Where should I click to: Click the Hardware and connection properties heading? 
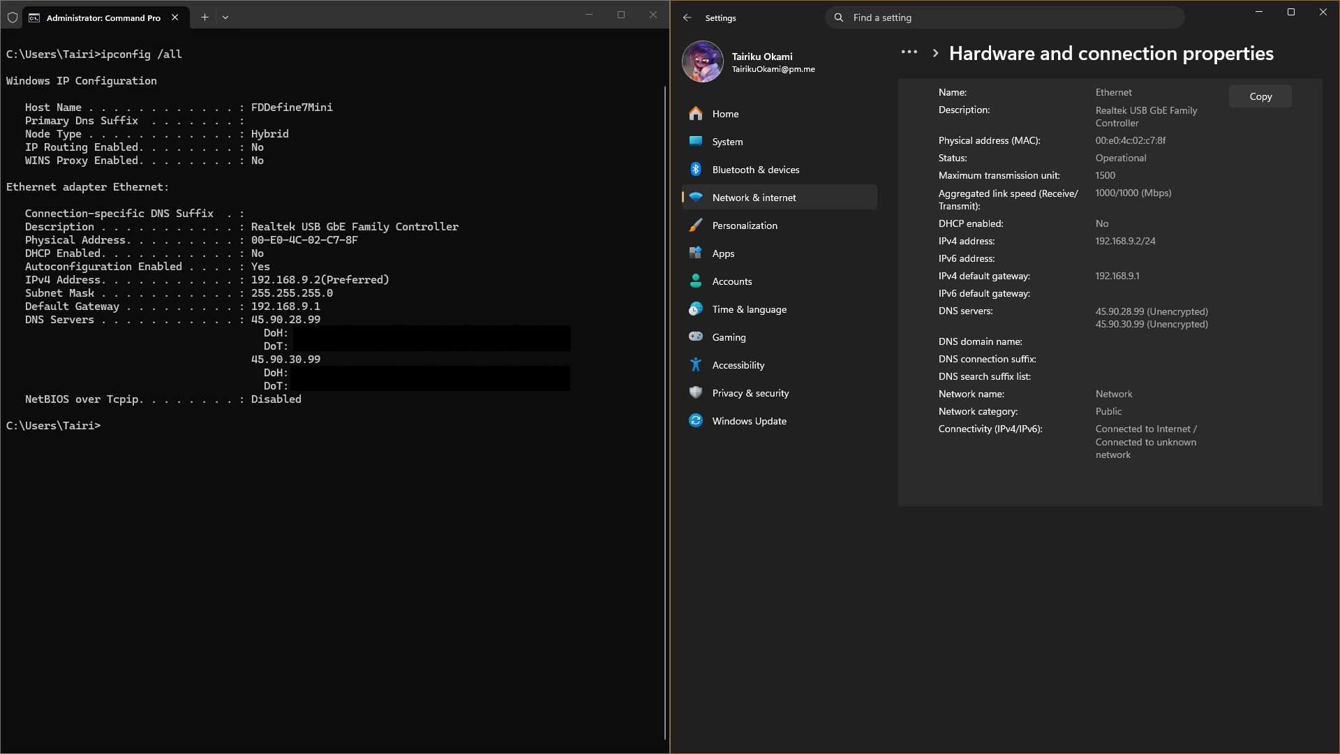tap(1111, 54)
